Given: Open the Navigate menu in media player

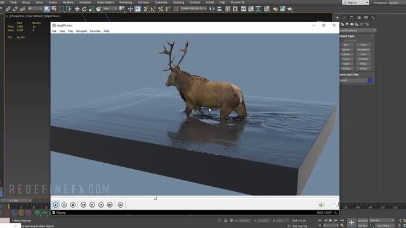Looking at the screenshot, I should point(81,31).
